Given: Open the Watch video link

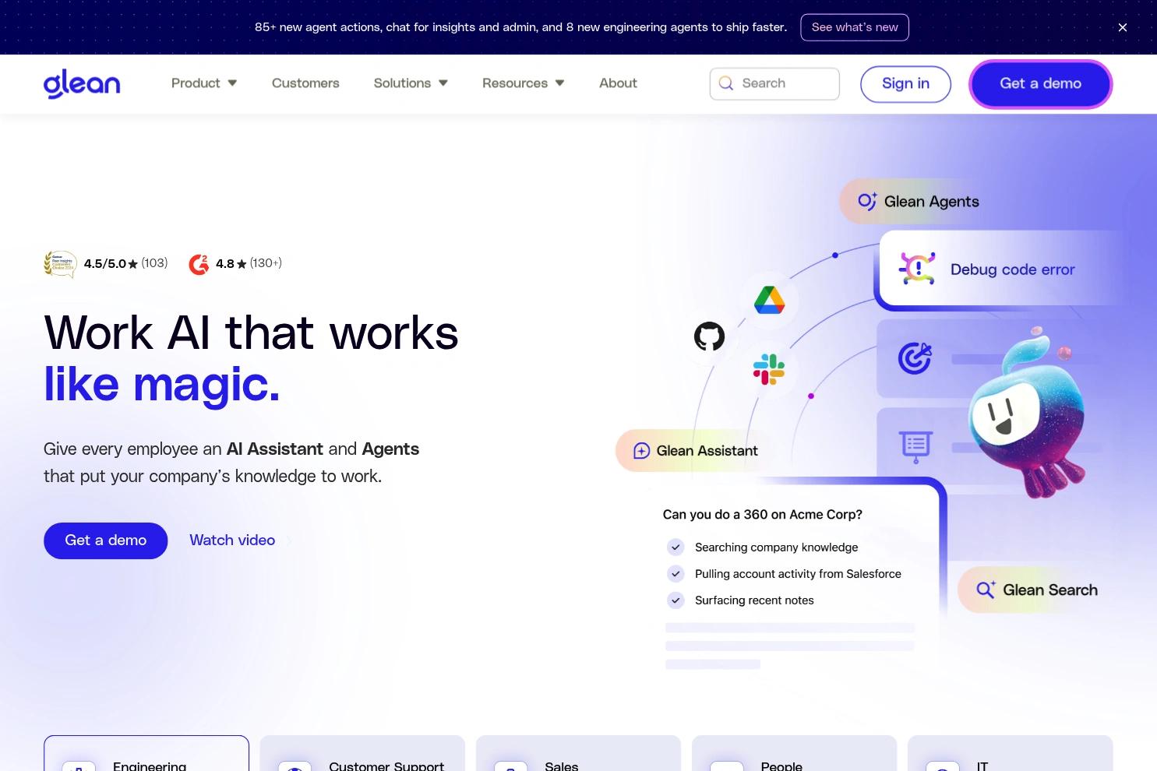Looking at the screenshot, I should coord(232,540).
